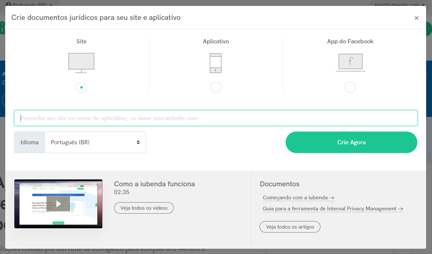Switch to the Aplicativo section header

[x=216, y=41]
